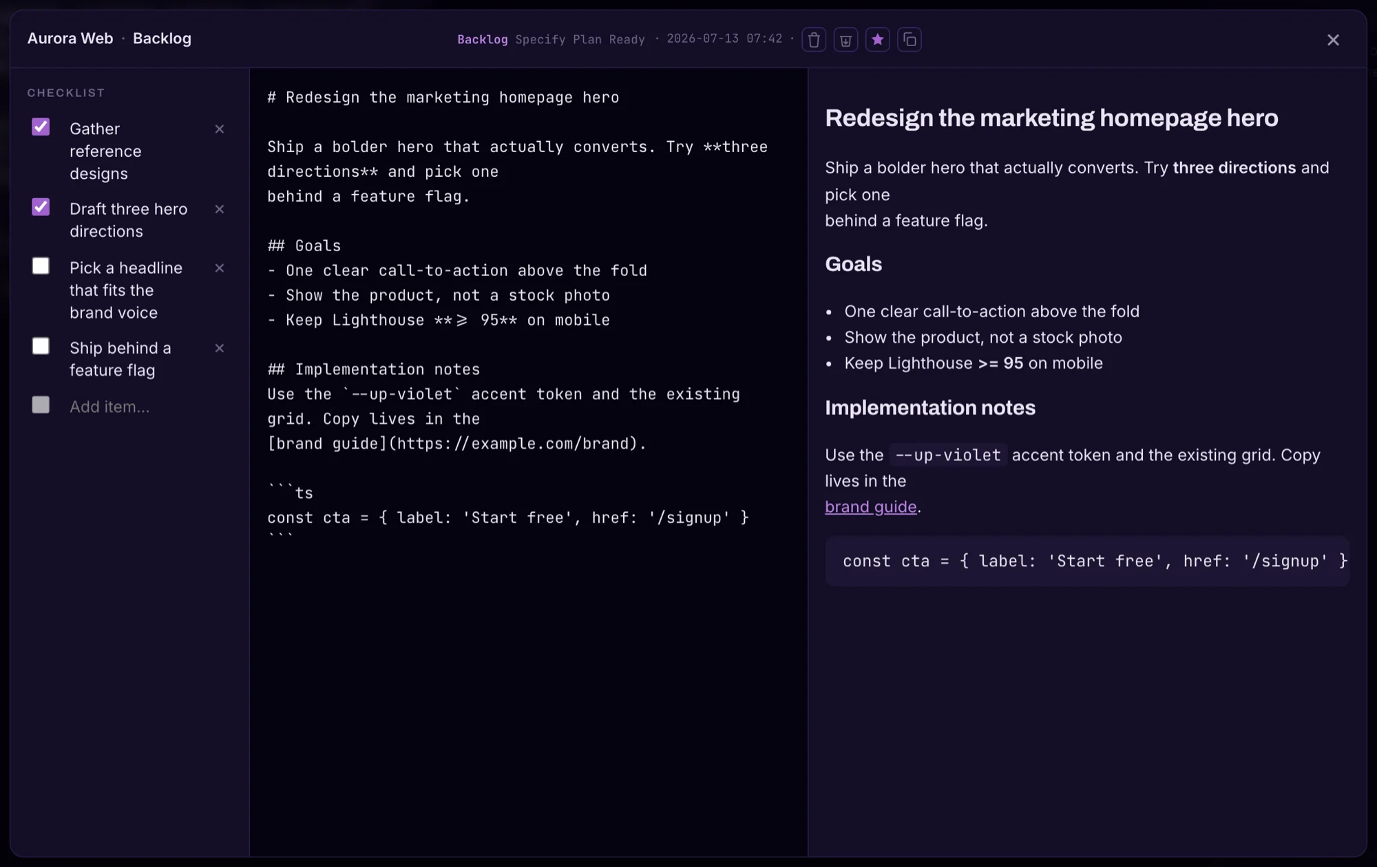Click the '# Redesign the marketing homepage hero' editor line
Screen dimensions: 1377x867
(x=443, y=98)
